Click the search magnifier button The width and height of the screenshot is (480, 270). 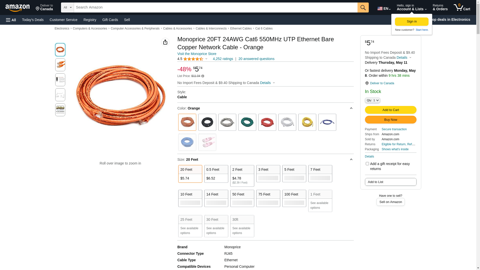coord(363,7)
